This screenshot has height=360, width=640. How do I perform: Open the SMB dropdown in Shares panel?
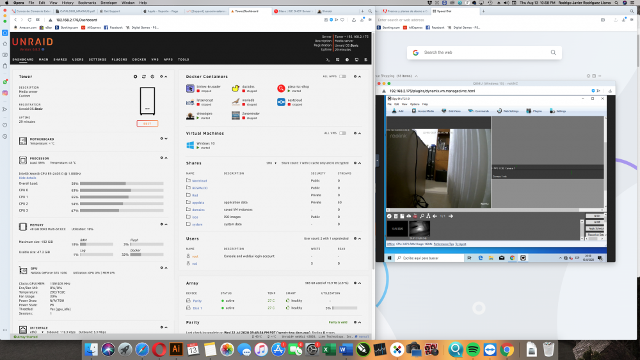click(x=271, y=163)
